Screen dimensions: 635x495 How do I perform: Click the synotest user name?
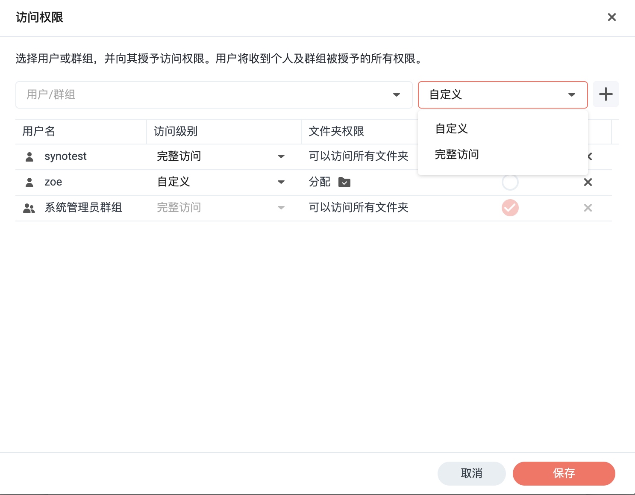(65, 156)
